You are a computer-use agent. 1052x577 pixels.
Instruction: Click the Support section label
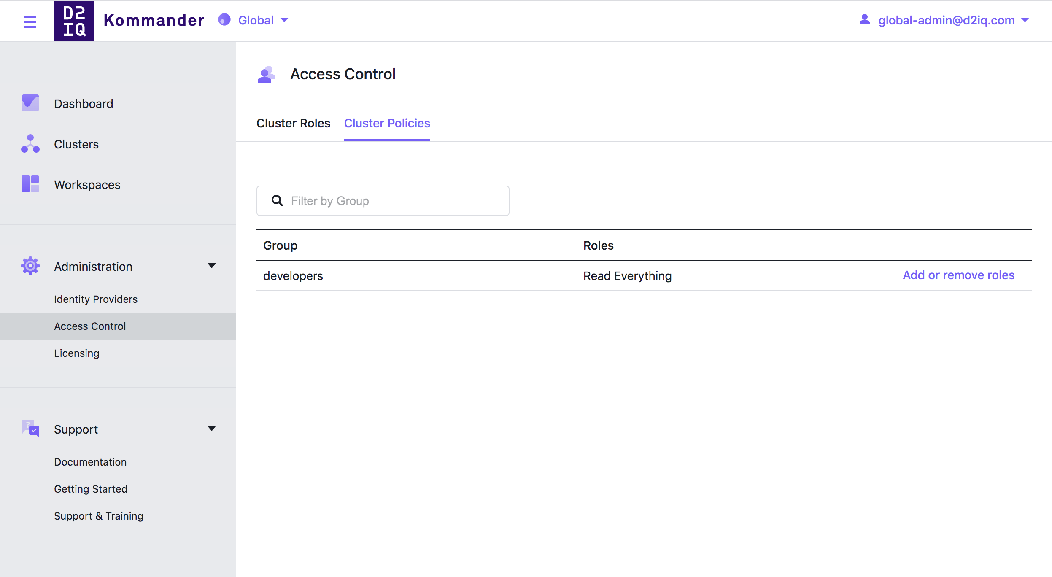point(76,429)
